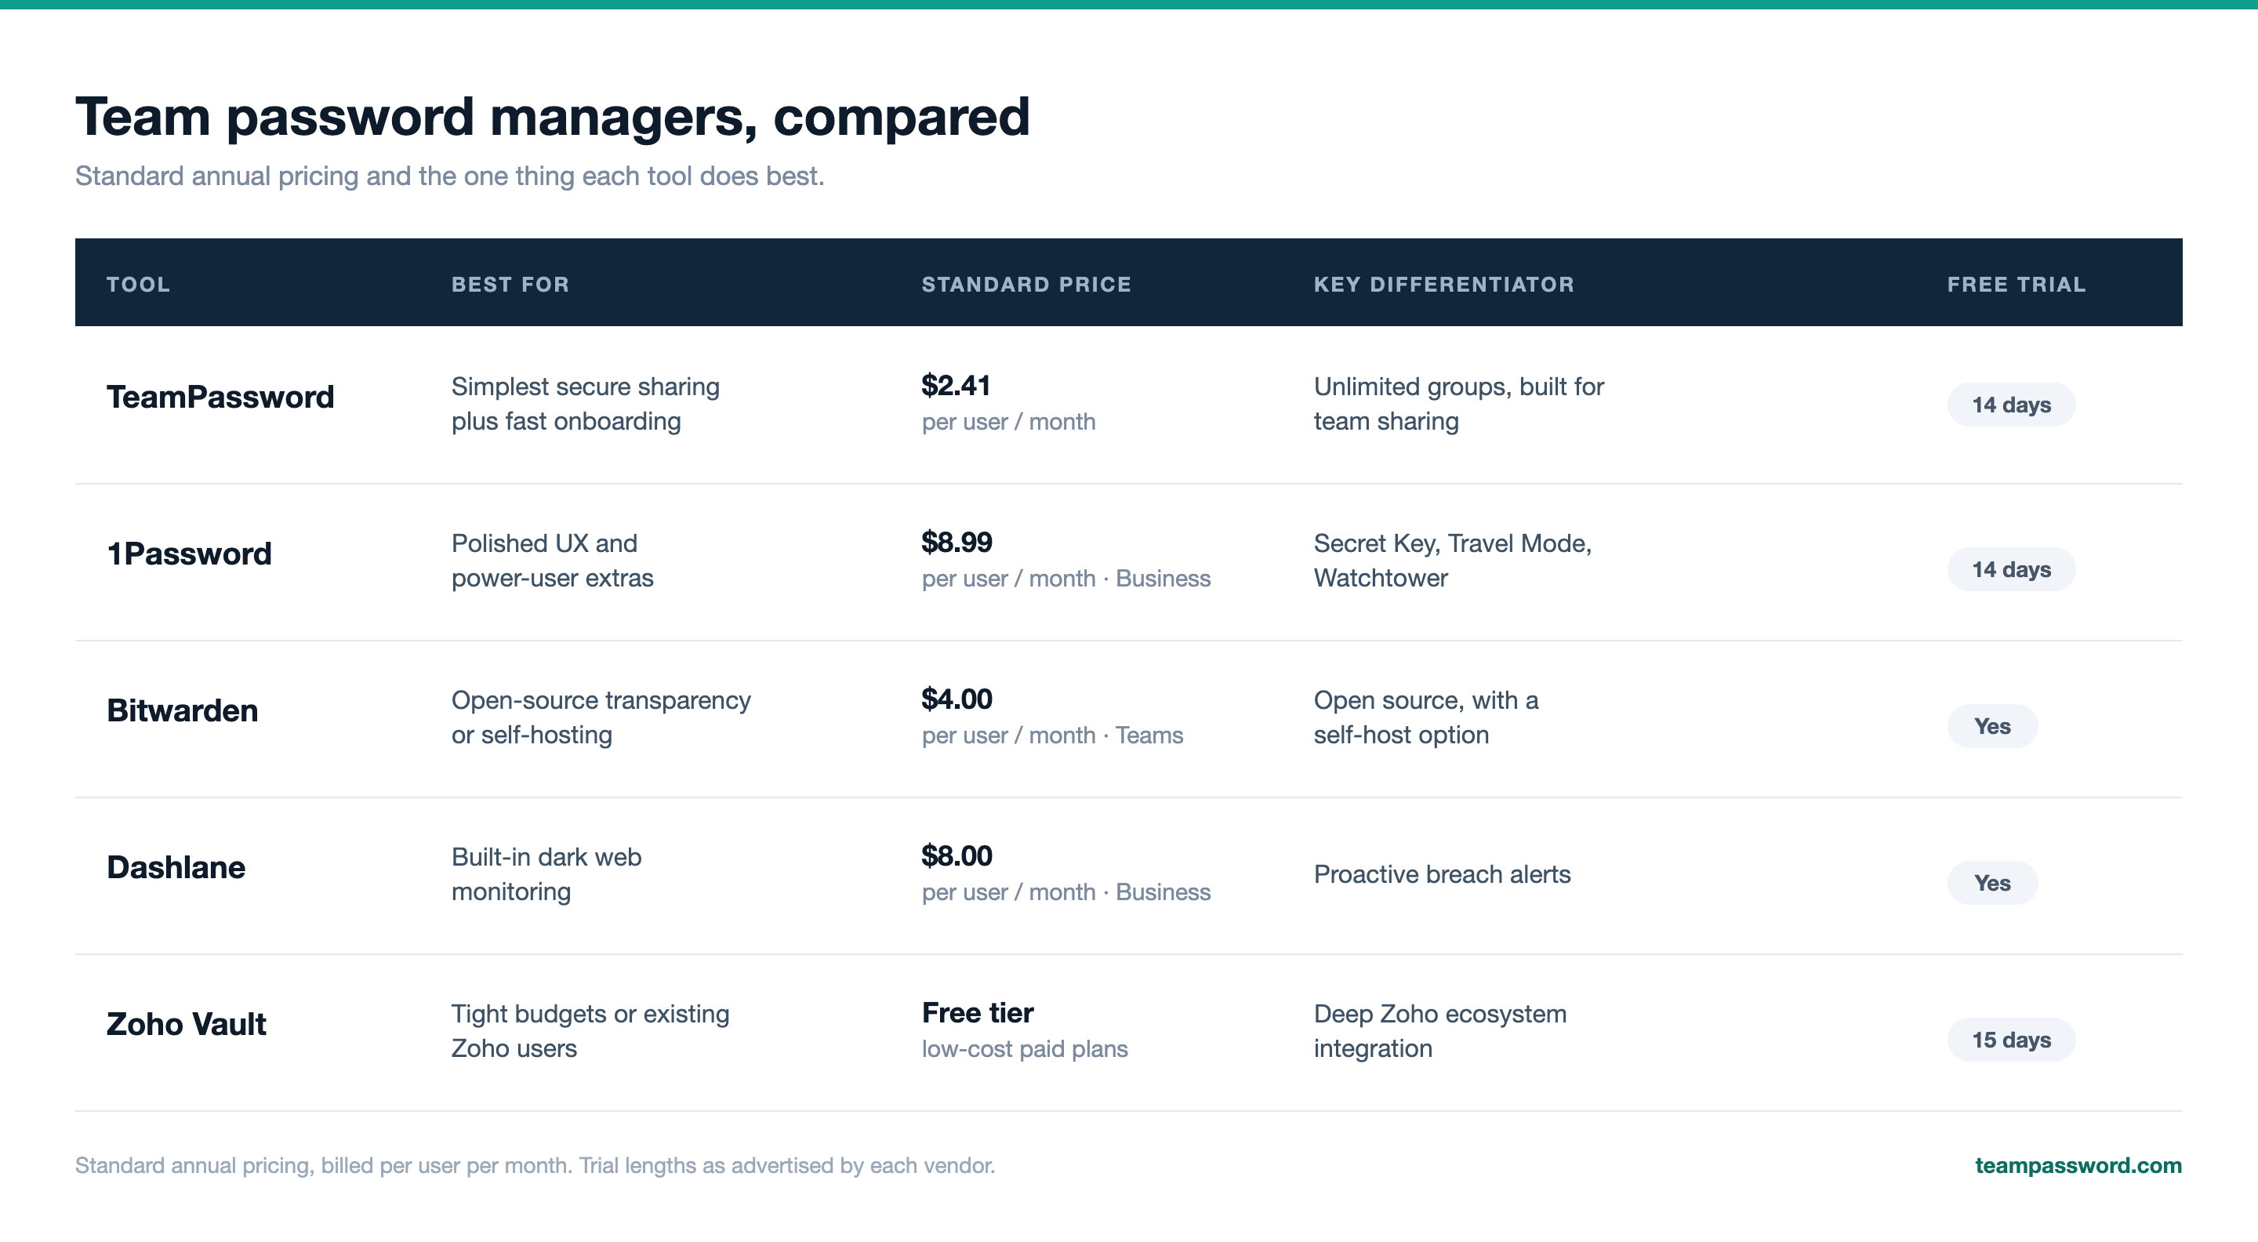Screen dimensions: 2258x1242
Task: Open the teampassword.com link
Action: point(2078,1165)
